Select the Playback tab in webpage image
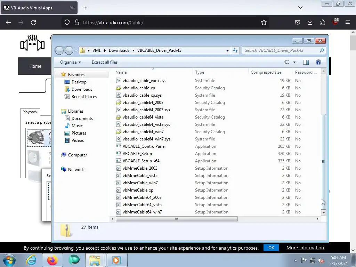The height and width of the screenshot is (267, 356). [x=30, y=112]
